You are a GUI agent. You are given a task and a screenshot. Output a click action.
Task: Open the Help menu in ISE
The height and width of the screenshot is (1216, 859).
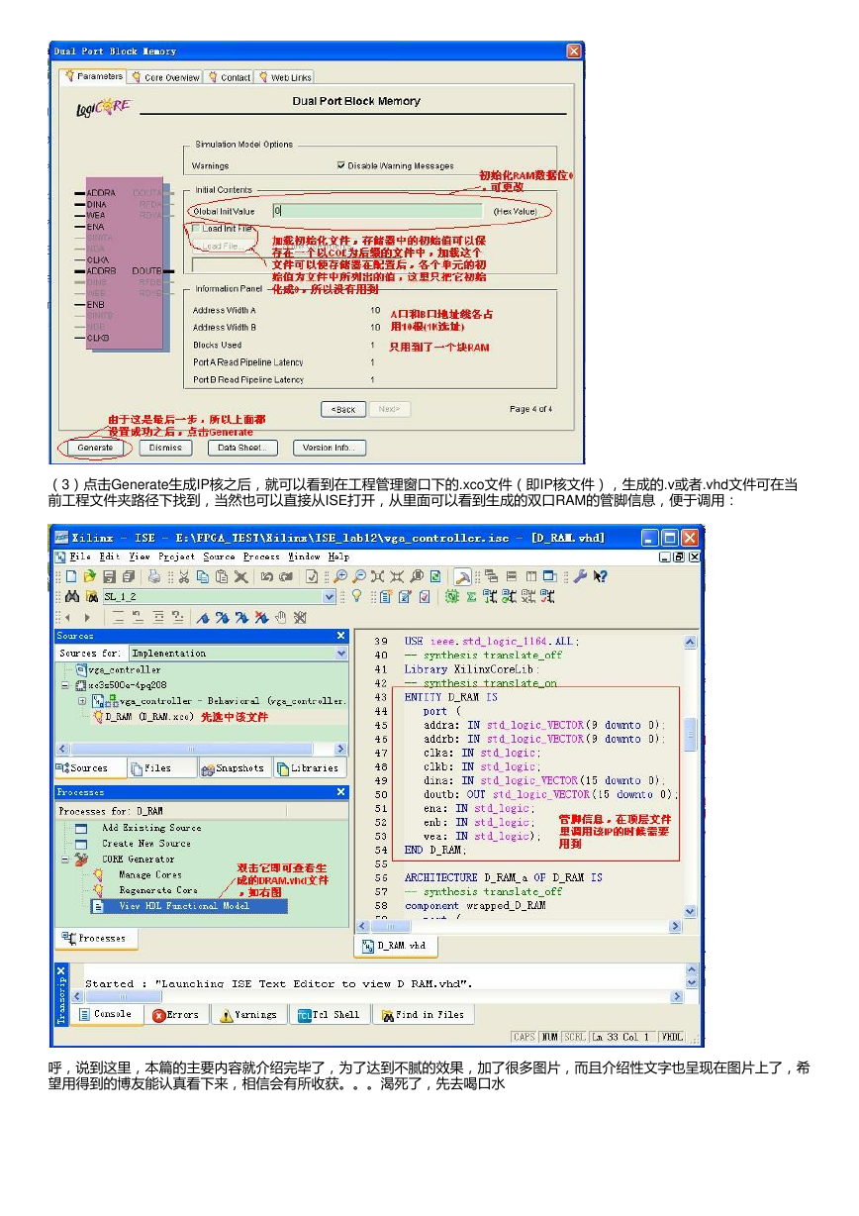338,557
